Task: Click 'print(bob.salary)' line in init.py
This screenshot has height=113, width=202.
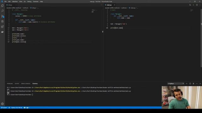Action: click(19, 36)
